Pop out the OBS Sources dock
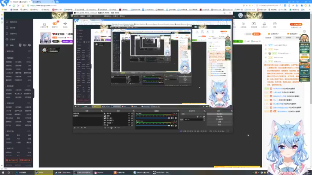The height and width of the screenshot is (175, 312). coord(134,111)
